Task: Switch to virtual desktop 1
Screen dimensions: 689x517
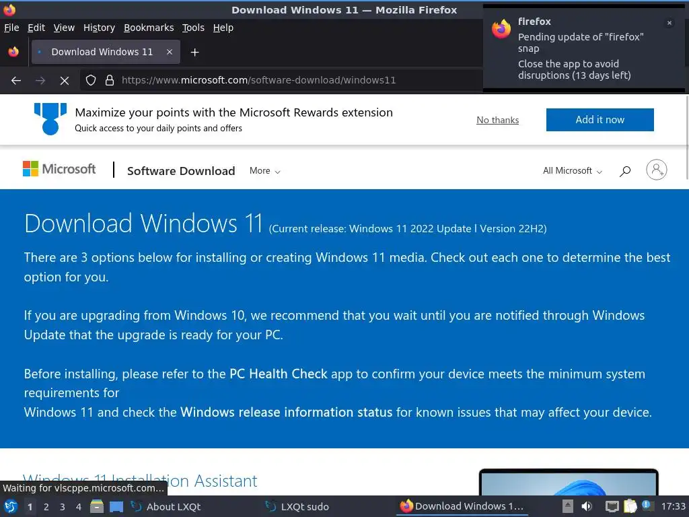Action: point(30,507)
